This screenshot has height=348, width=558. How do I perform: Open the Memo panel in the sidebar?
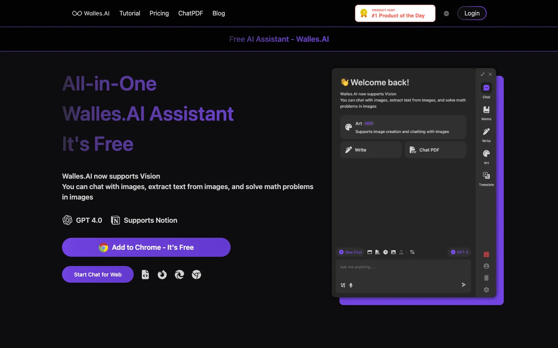click(x=486, y=113)
